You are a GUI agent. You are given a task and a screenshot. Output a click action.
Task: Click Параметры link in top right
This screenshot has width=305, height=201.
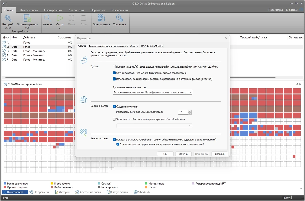point(276,10)
